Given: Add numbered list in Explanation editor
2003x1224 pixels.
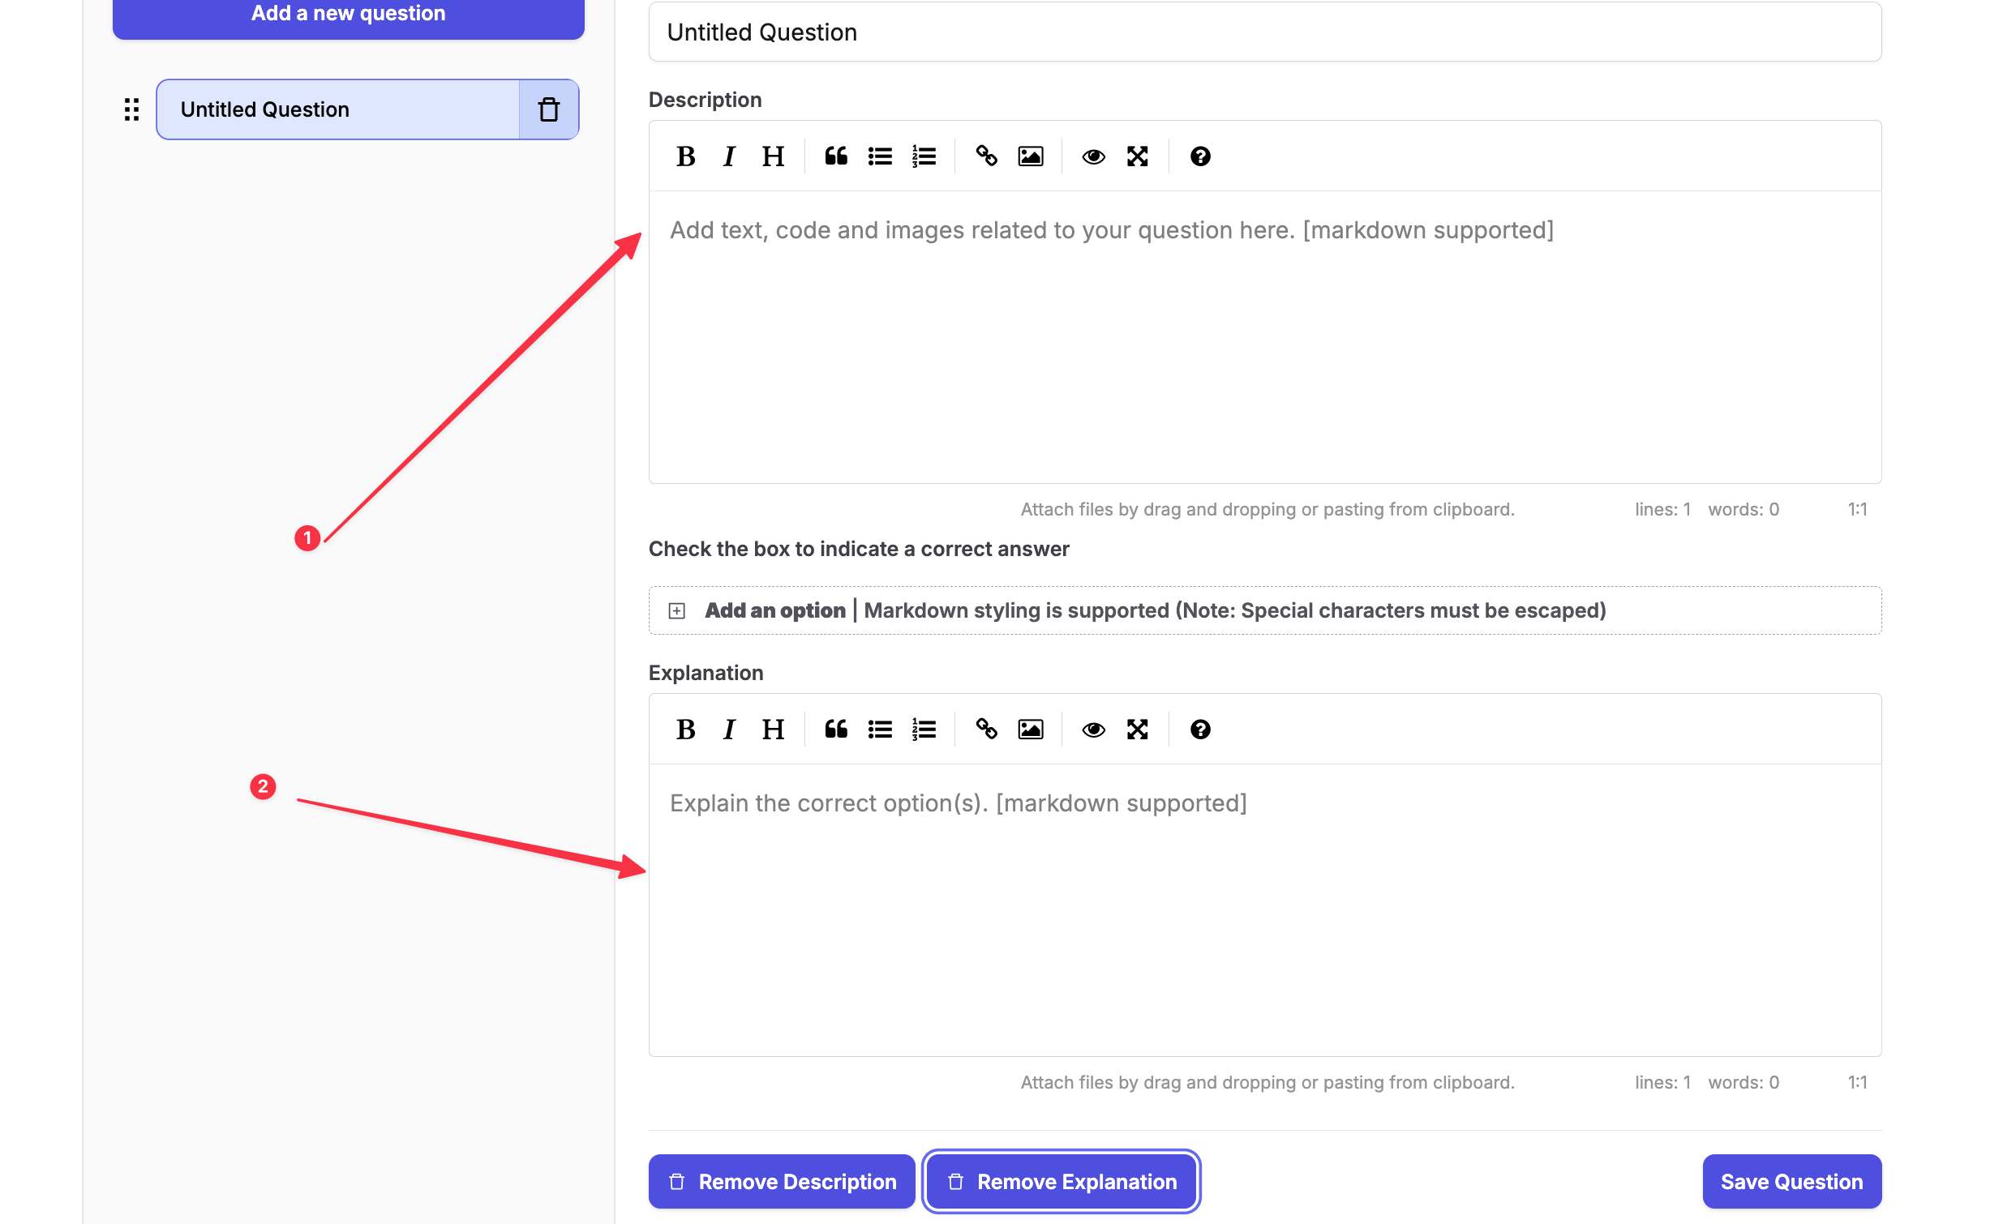Looking at the screenshot, I should [x=924, y=729].
